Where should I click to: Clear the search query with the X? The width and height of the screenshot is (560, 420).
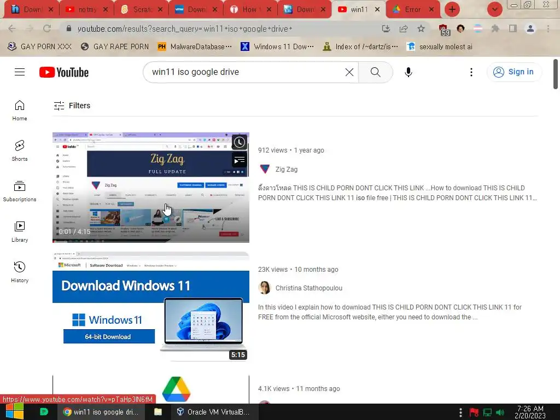pos(349,72)
